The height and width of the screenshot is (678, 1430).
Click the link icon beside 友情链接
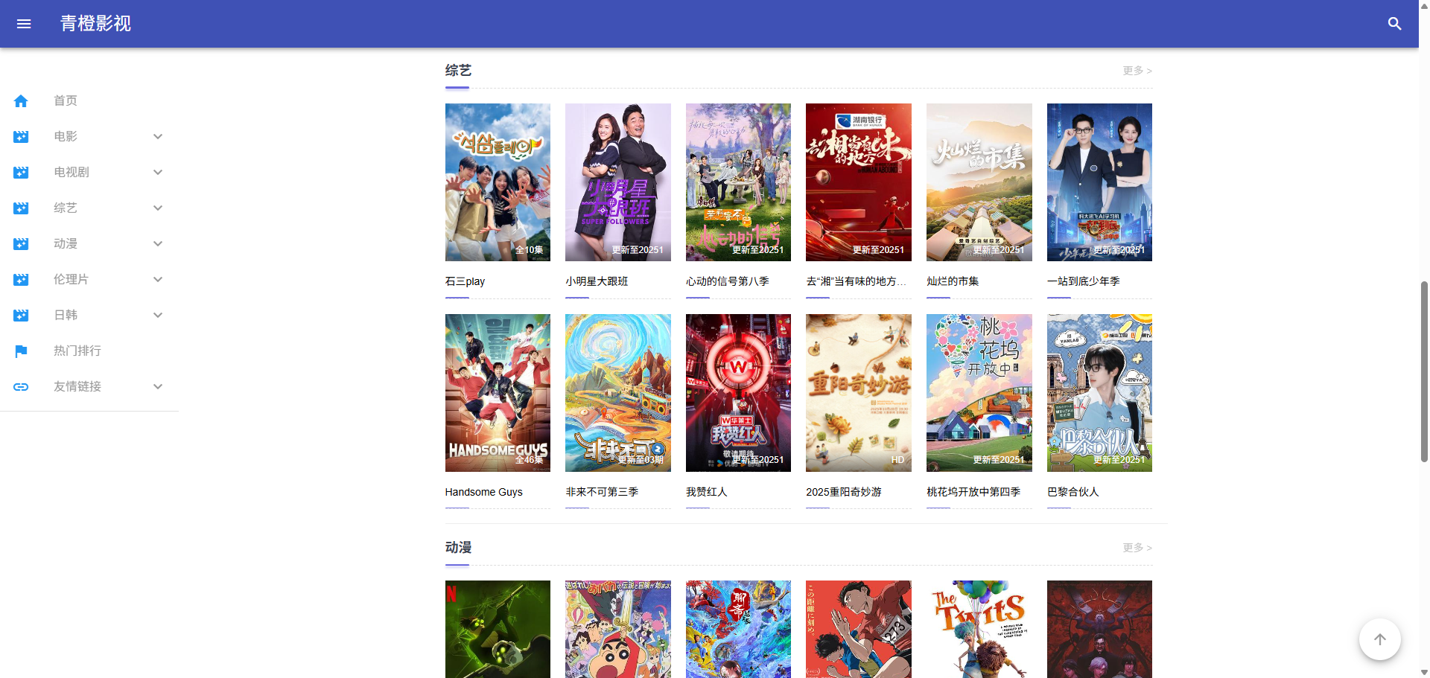[x=21, y=387]
